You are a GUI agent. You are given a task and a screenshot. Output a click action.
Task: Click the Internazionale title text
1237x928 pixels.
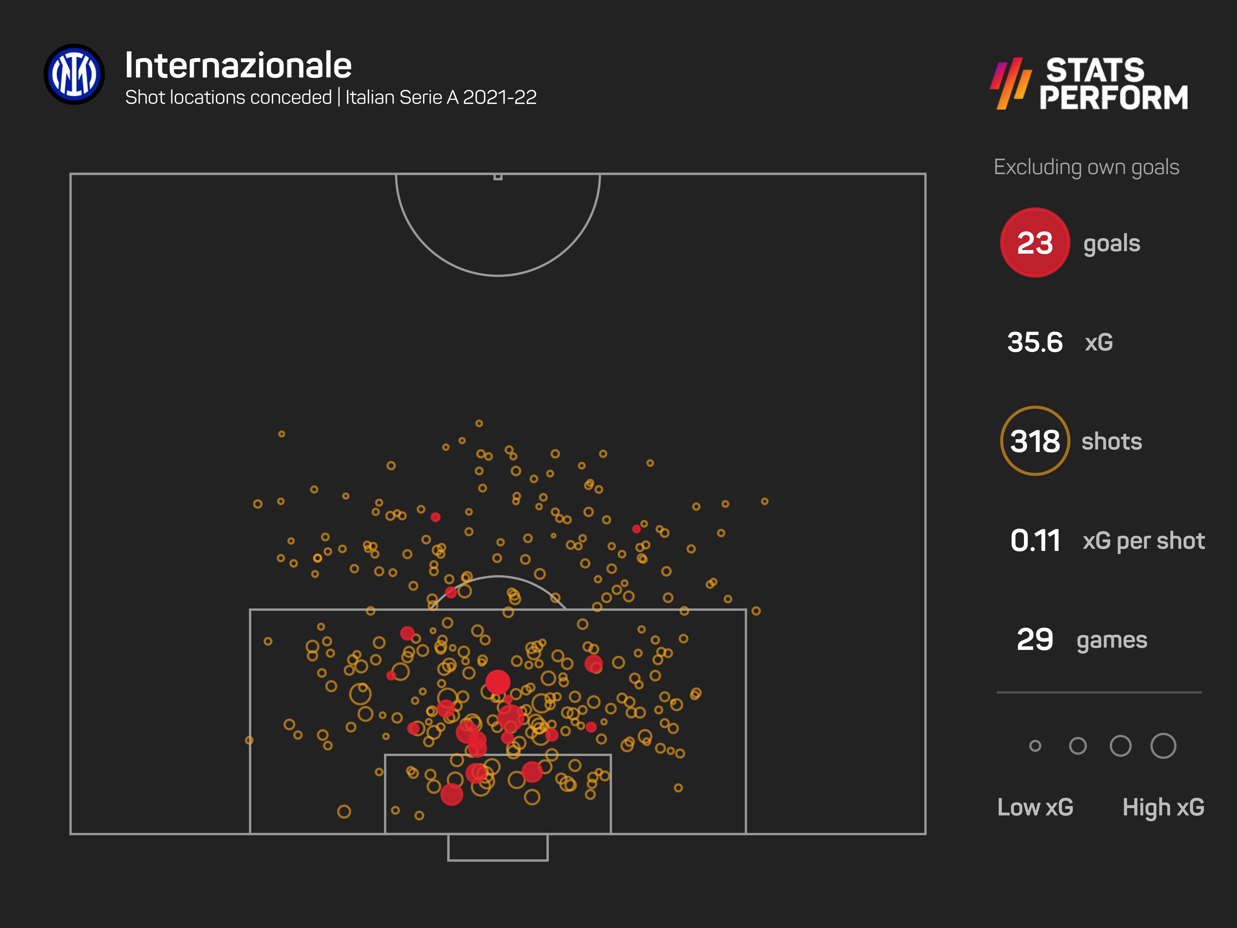click(238, 66)
